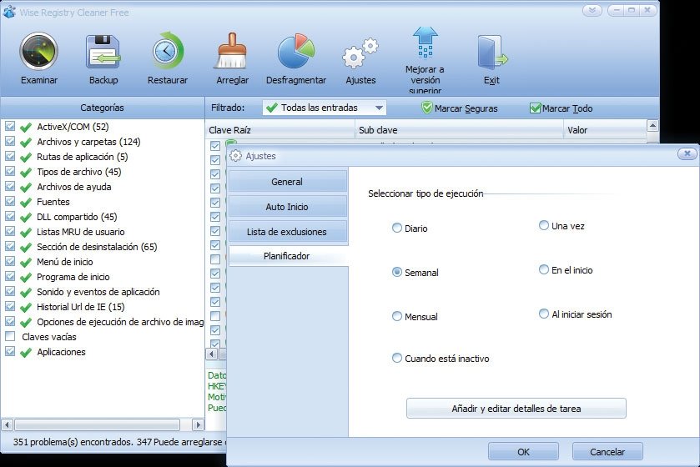The height and width of the screenshot is (467, 700).
Task: Click the gear icon in Ajustes dialog title
Action: 235,156
